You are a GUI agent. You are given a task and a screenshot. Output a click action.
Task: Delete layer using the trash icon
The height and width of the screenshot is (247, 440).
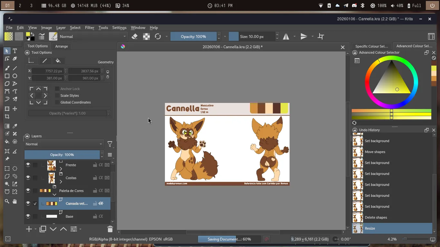coord(110,229)
